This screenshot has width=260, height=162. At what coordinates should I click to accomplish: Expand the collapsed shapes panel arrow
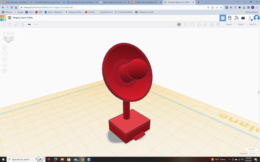click(x=259, y=93)
